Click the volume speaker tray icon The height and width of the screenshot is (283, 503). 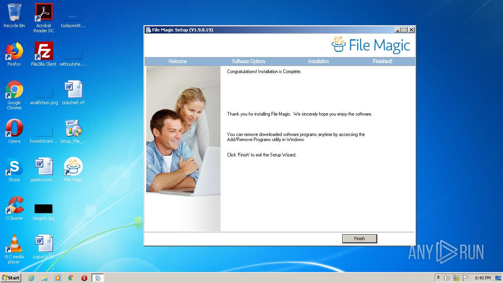pyautogui.click(x=447, y=278)
